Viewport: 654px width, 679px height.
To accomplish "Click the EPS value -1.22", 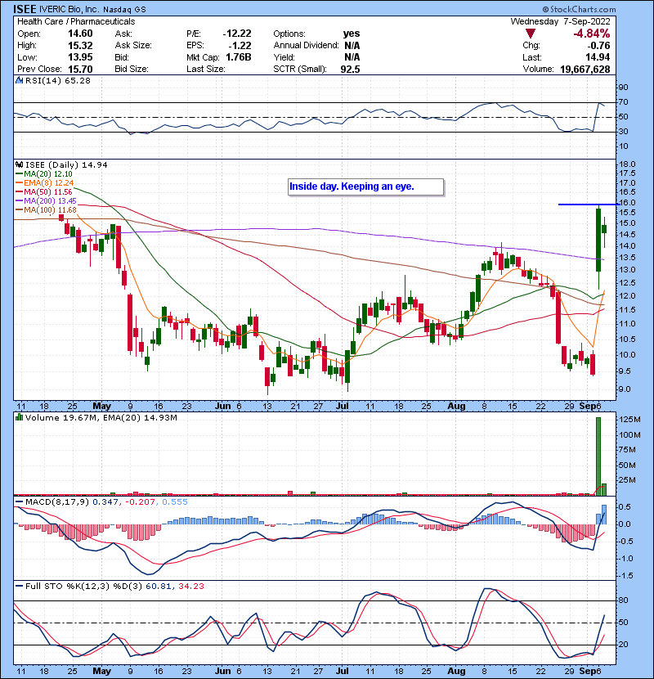I will (240, 46).
